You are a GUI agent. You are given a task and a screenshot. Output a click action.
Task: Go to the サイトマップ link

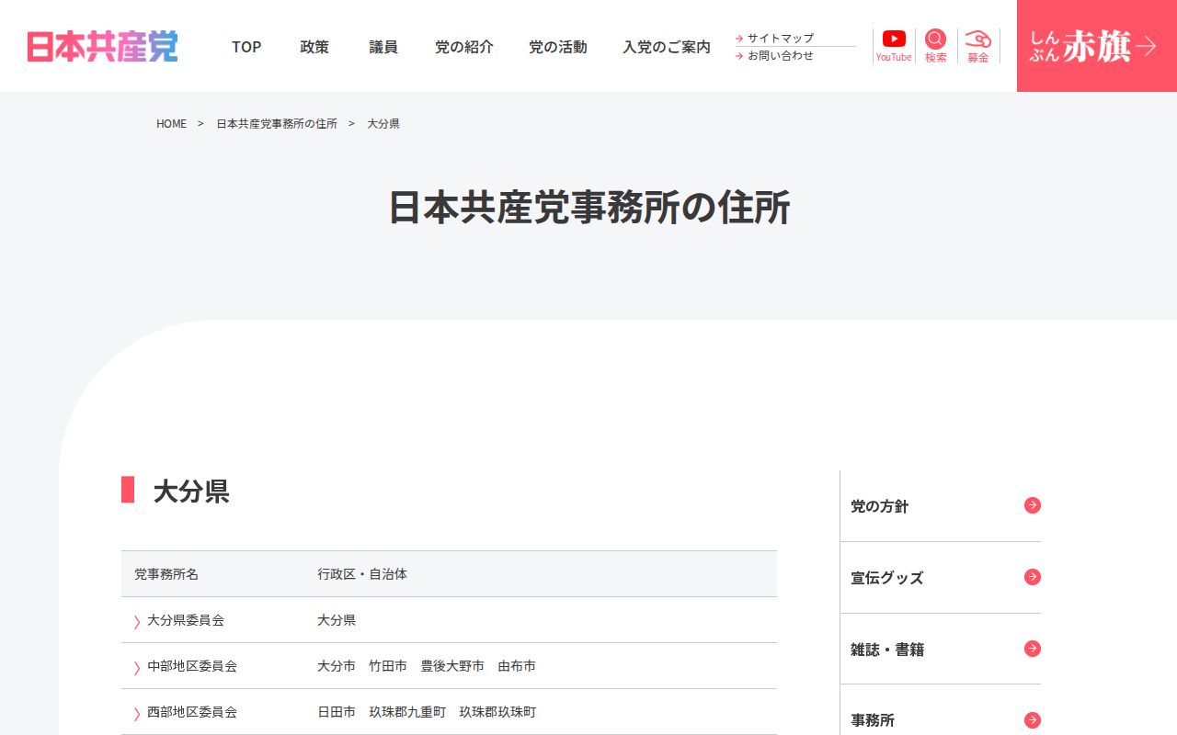[780, 38]
